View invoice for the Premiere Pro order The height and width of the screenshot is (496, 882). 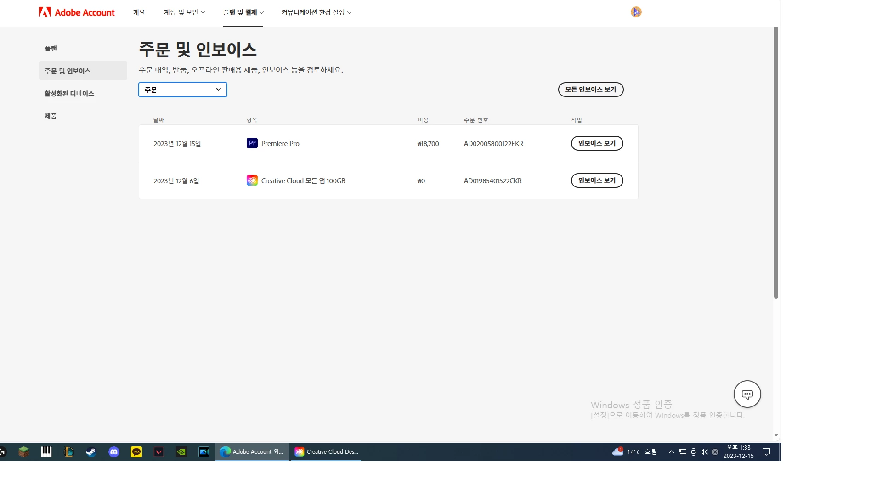[x=597, y=143]
